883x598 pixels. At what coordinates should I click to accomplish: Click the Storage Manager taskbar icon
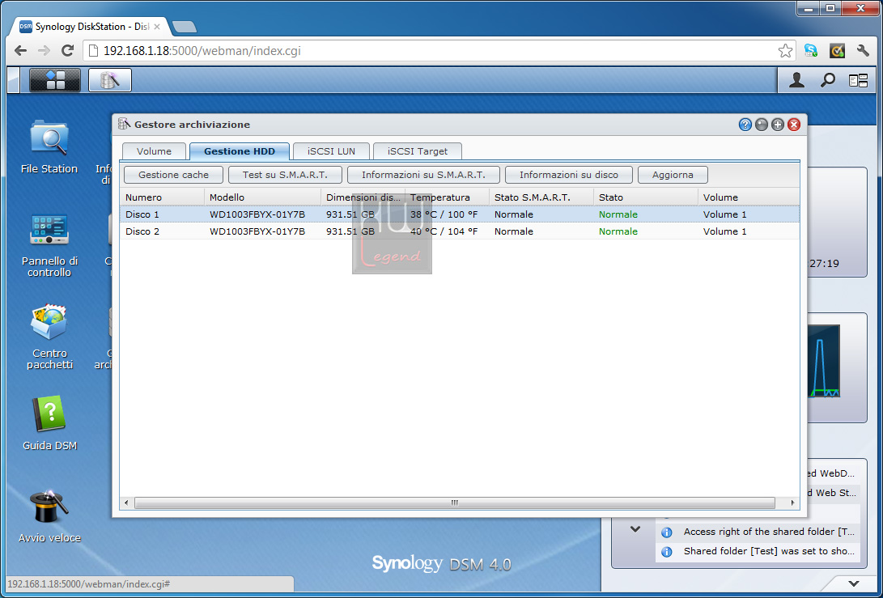coord(110,80)
